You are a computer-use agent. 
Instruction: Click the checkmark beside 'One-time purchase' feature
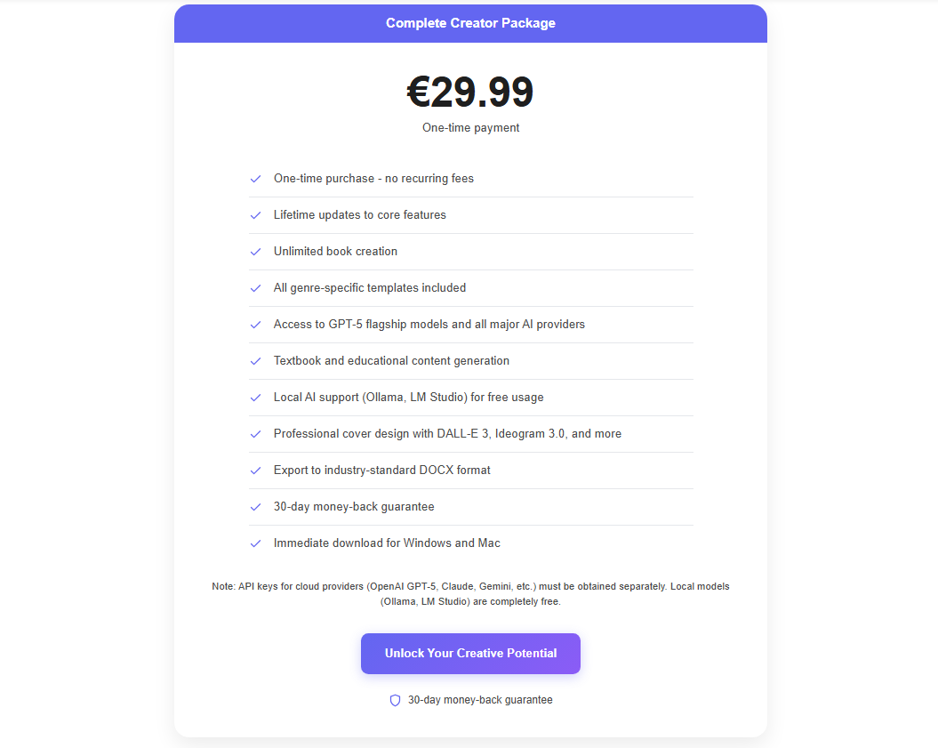(x=256, y=179)
